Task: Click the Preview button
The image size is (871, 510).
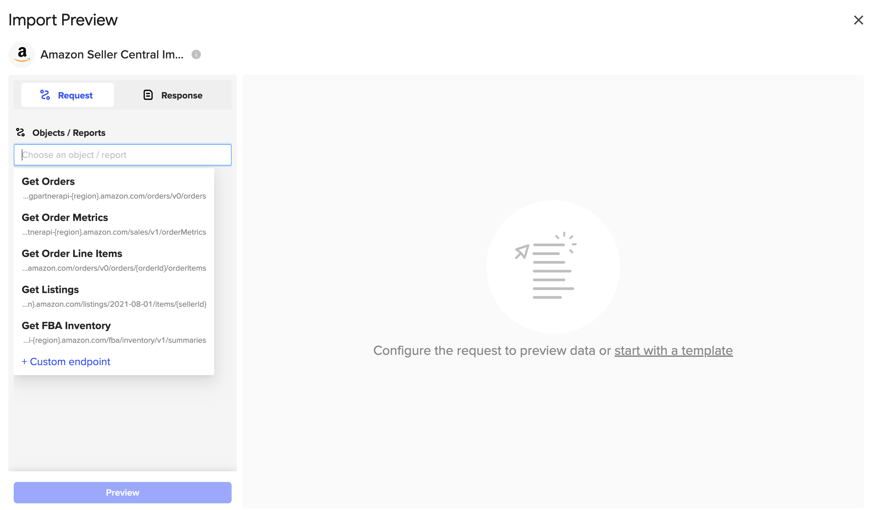Action: pyautogui.click(x=123, y=493)
